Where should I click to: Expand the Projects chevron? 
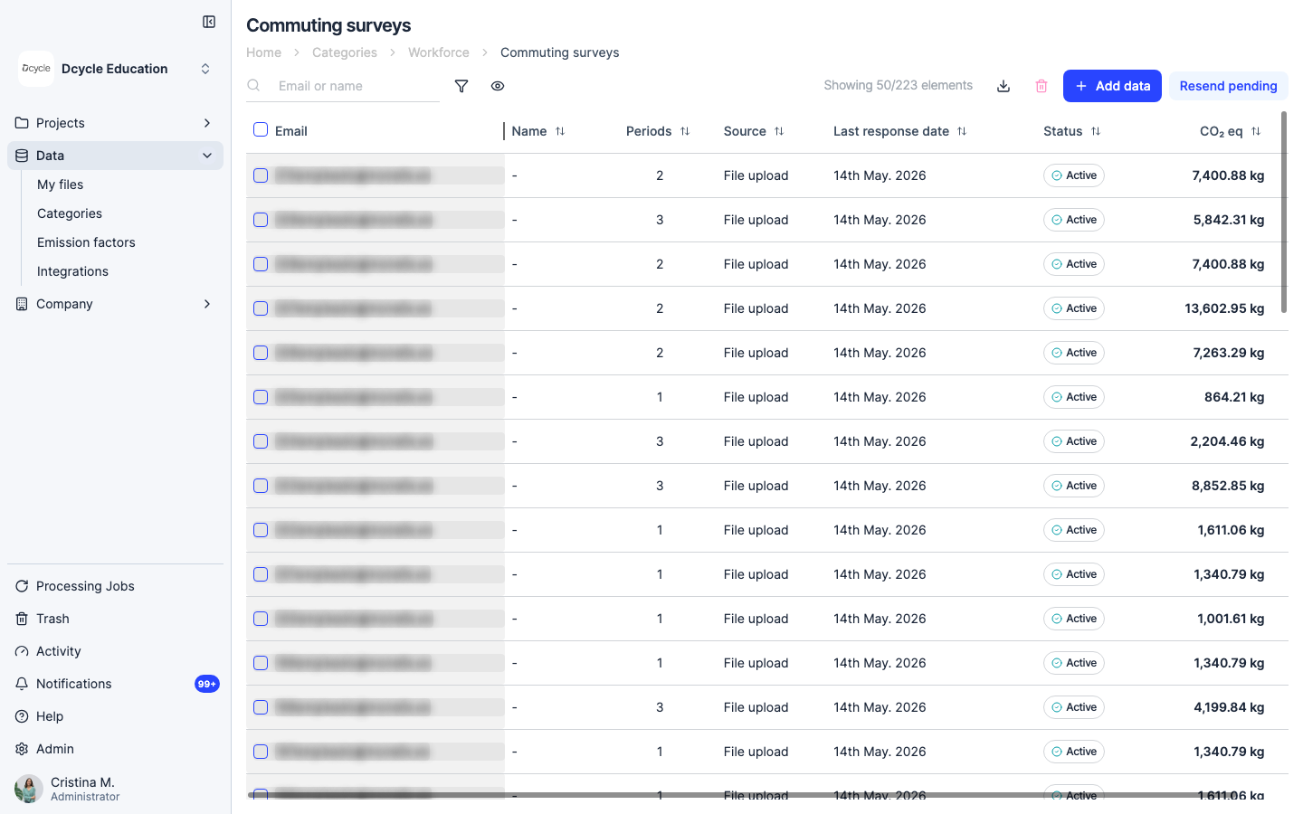point(207,123)
